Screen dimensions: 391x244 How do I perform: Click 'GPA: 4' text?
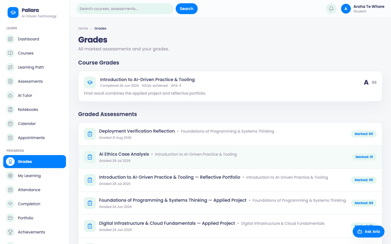point(176,86)
